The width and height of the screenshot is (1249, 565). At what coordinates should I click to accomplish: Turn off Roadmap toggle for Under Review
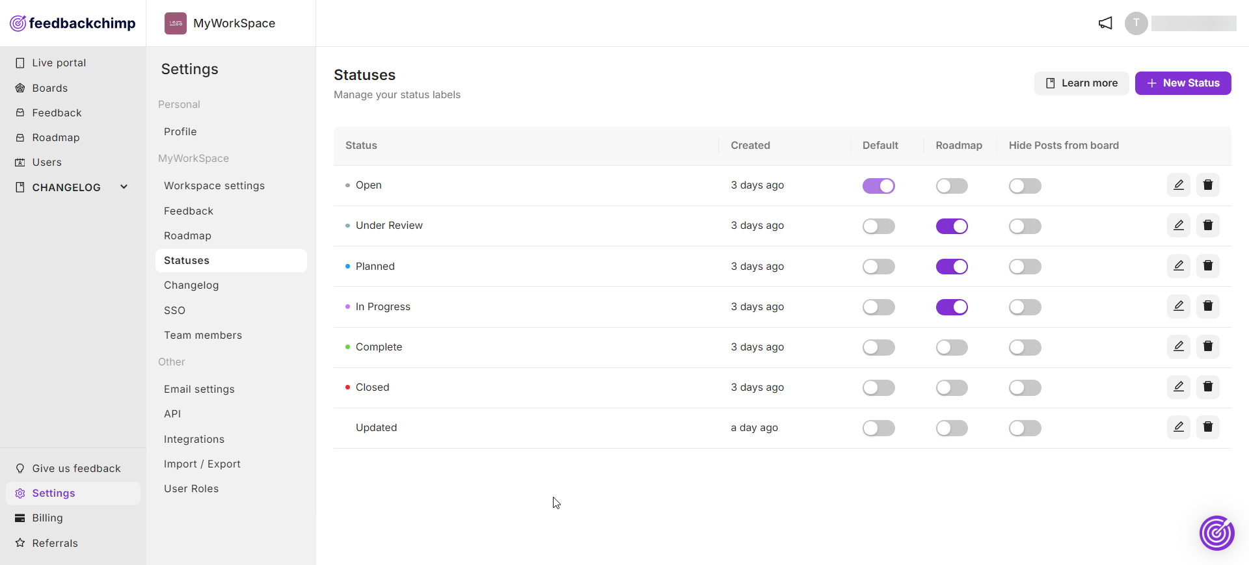coord(952,226)
